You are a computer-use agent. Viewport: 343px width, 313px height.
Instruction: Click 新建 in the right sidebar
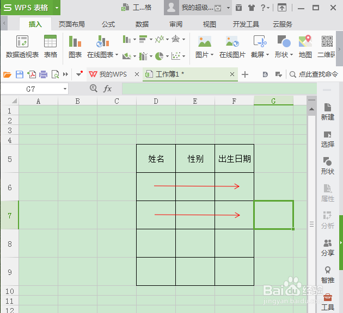327,112
